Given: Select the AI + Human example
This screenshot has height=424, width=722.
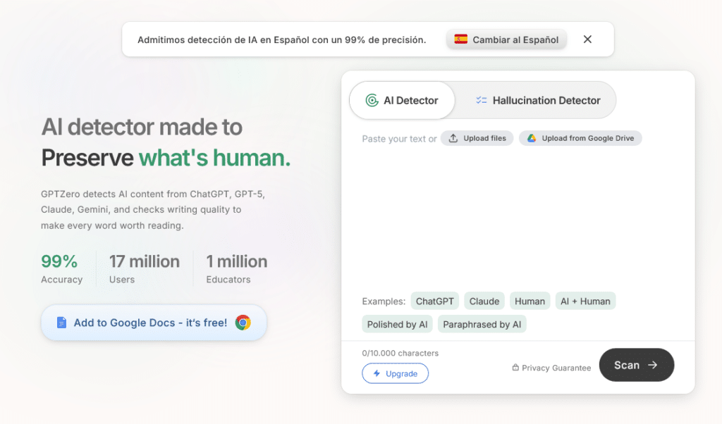Looking at the screenshot, I should coord(585,301).
